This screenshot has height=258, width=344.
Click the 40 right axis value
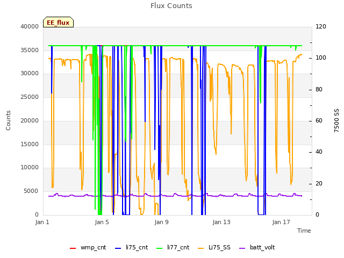(x=319, y=152)
